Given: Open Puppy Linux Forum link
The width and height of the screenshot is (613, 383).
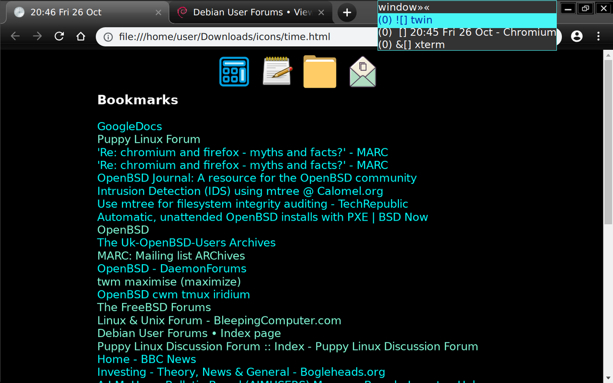Looking at the screenshot, I should [149, 139].
